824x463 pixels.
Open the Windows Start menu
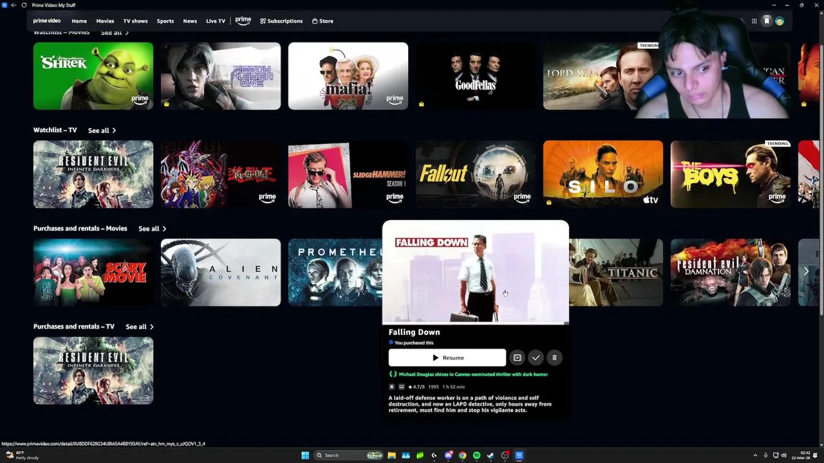[x=305, y=455]
